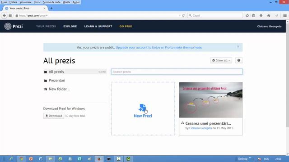Open Word from the taskbar
The image size is (289, 162).
coord(41,159)
